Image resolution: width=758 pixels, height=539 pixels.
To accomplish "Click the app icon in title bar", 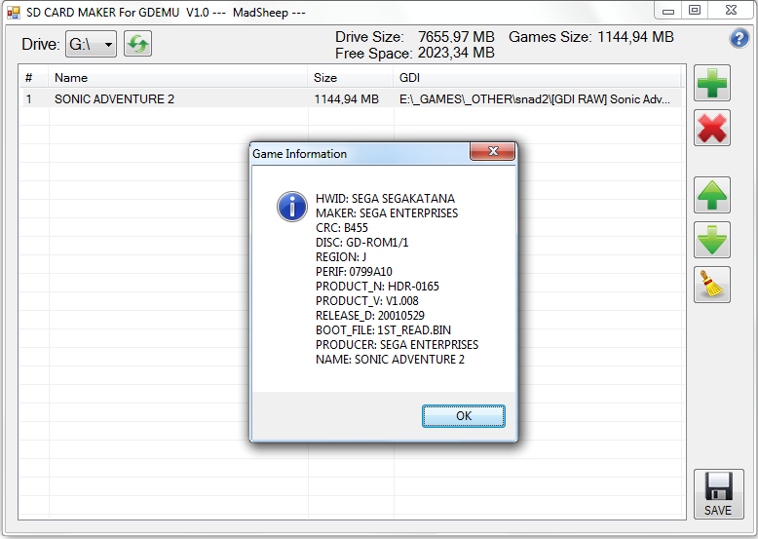I will click(14, 12).
